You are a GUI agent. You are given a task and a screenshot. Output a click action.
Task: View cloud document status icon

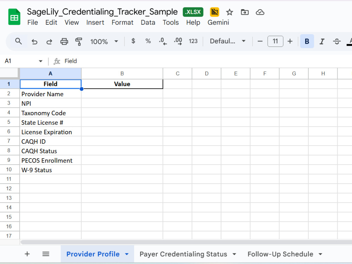click(260, 12)
